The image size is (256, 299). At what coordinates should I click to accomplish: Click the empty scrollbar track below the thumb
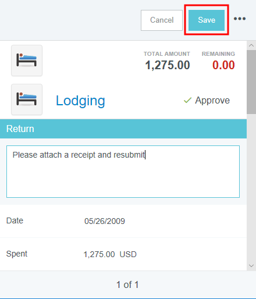coord(251,187)
